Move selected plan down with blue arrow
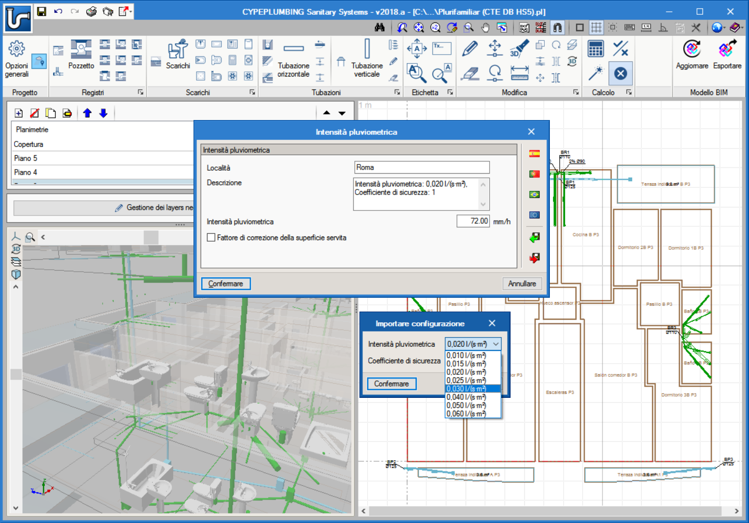The width and height of the screenshot is (749, 523). (x=104, y=113)
